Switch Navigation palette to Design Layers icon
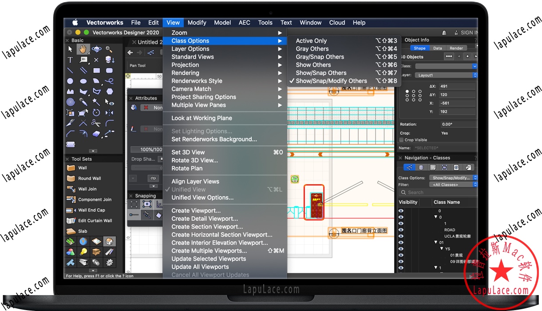 421,167
